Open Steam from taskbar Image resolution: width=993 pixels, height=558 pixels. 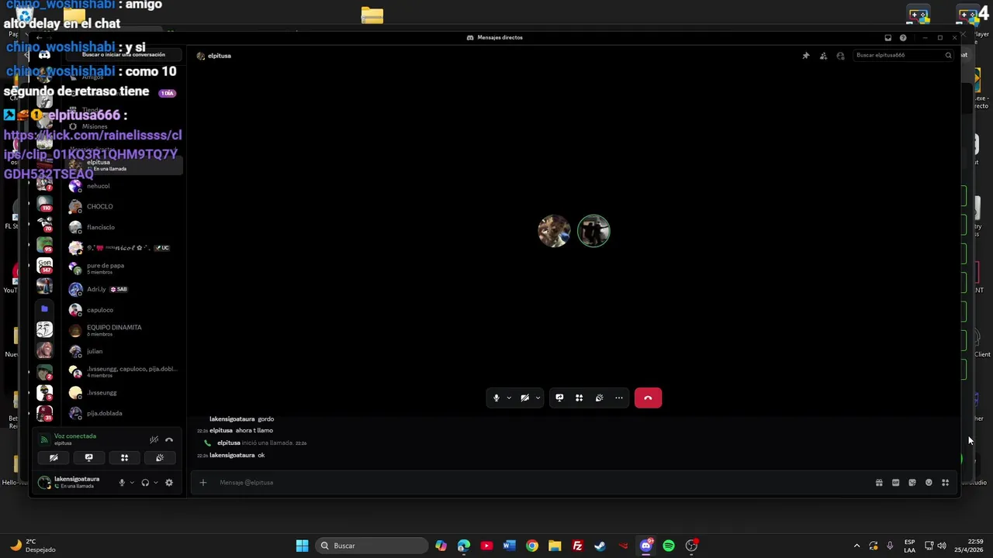pos(600,546)
